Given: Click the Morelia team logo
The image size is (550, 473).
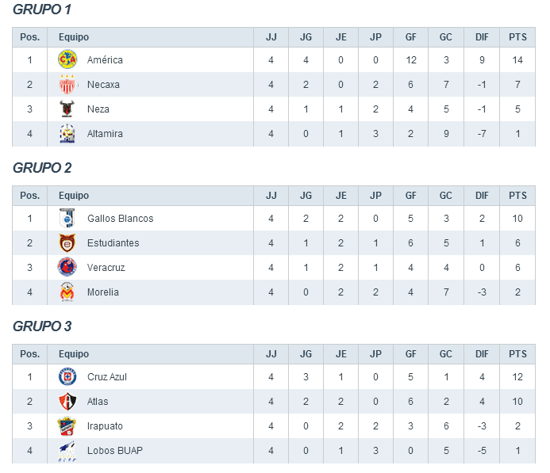Looking at the screenshot, I should point(67,292).
